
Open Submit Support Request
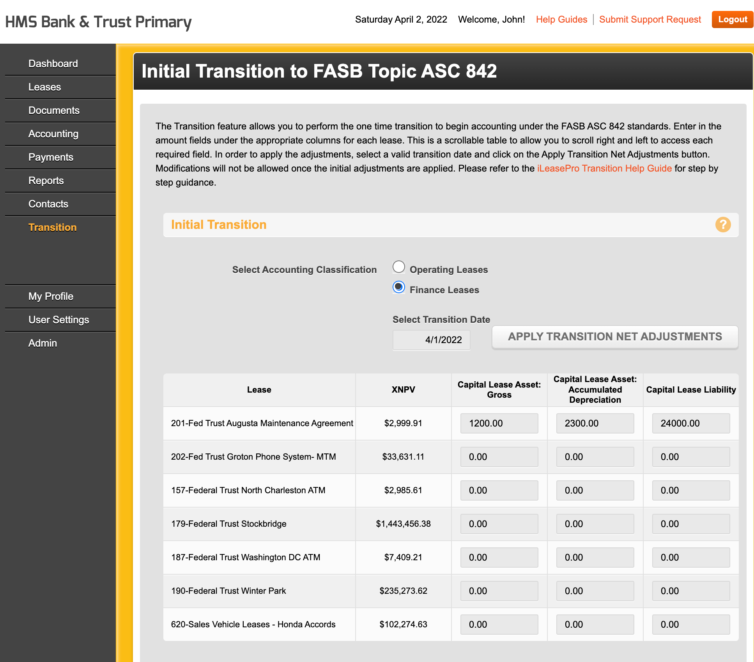tap(650, 19)
